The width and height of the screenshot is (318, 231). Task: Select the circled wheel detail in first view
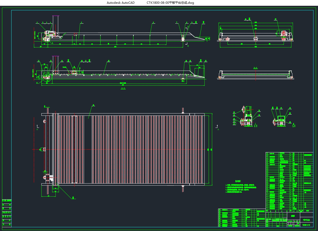(x=46, y=39)
